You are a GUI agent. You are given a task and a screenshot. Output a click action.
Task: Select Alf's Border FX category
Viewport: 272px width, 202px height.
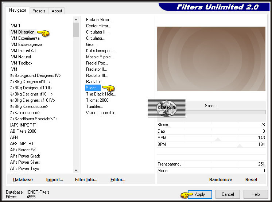tap(23, 150)
